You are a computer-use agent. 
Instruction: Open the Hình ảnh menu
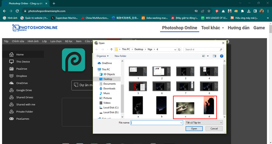click(x=33, y=41)
